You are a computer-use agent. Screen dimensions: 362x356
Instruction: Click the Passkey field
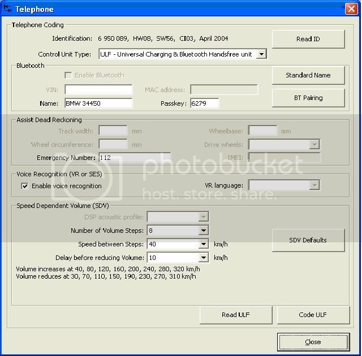[205, 103]
